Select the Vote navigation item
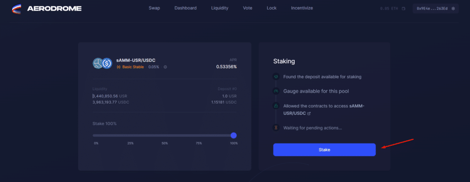The image size is (470, 182). click(x=247, y=8)
